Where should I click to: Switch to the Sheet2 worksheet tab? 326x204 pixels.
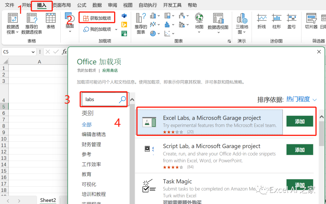pyautogui.click(x=48, y=200)
